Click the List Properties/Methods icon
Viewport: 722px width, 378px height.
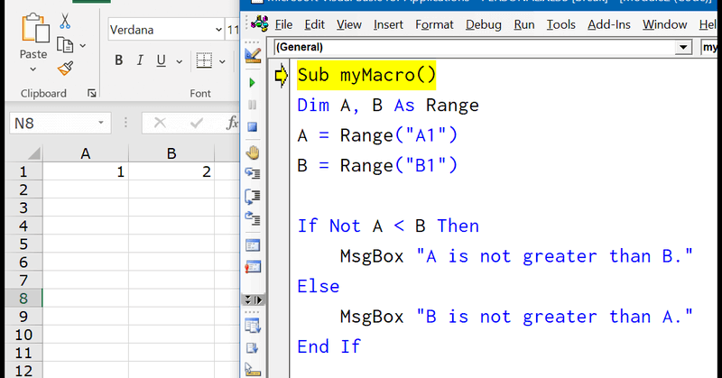click(x=253, y=327)
